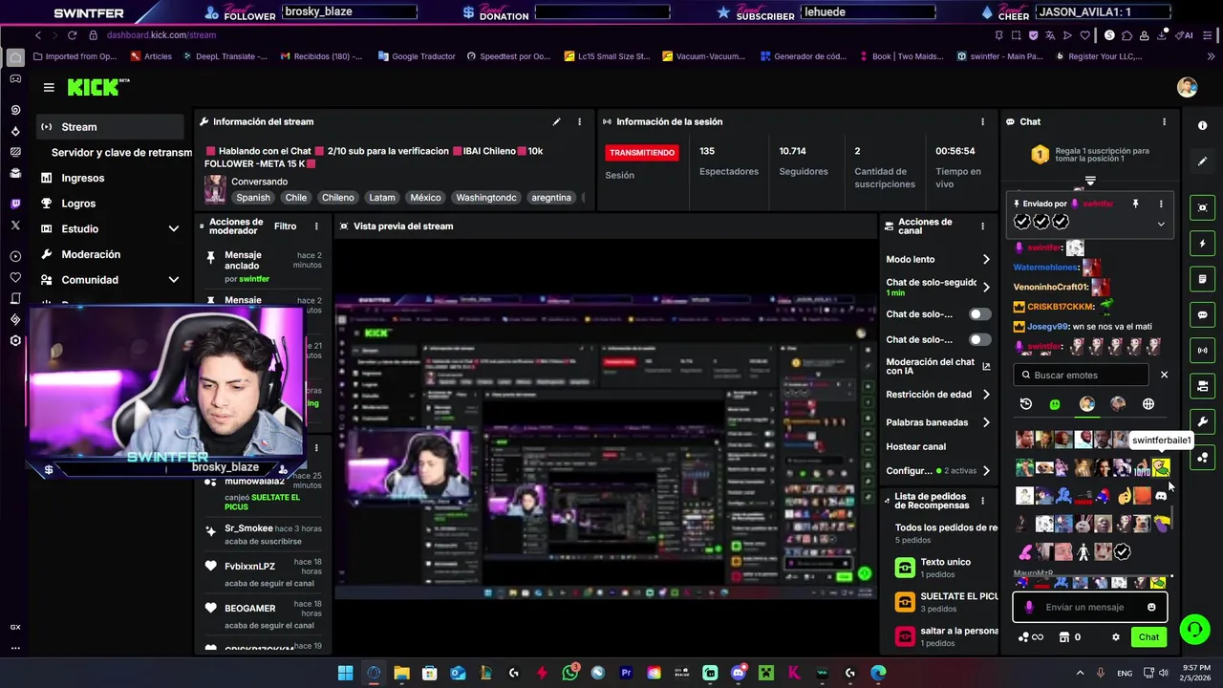The image size is (1223, 688).
Task: Click the Spanish stream tag
Action: click(253, 198)
